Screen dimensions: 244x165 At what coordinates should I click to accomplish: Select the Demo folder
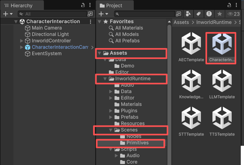point(124,66)
